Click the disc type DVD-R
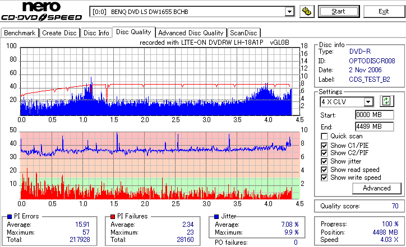 click(360, 52)
